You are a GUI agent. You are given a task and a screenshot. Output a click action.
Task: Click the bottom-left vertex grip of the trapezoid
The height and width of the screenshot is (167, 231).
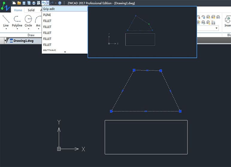point(111,111)
